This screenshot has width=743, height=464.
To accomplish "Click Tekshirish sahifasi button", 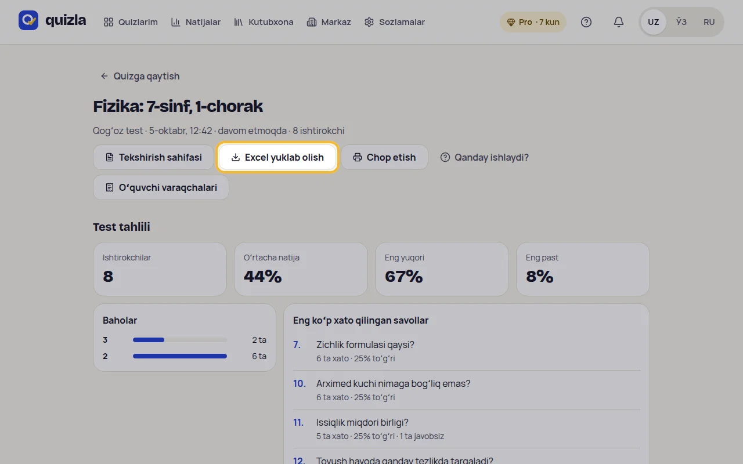I will pos(154,157).
